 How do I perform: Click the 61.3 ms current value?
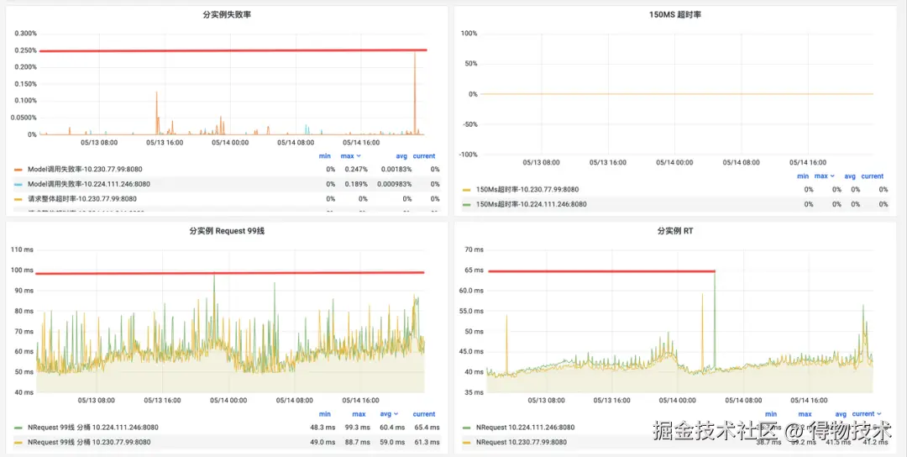(427, 442)
